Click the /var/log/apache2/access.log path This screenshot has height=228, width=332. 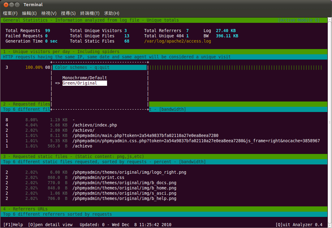click(177, 41)
